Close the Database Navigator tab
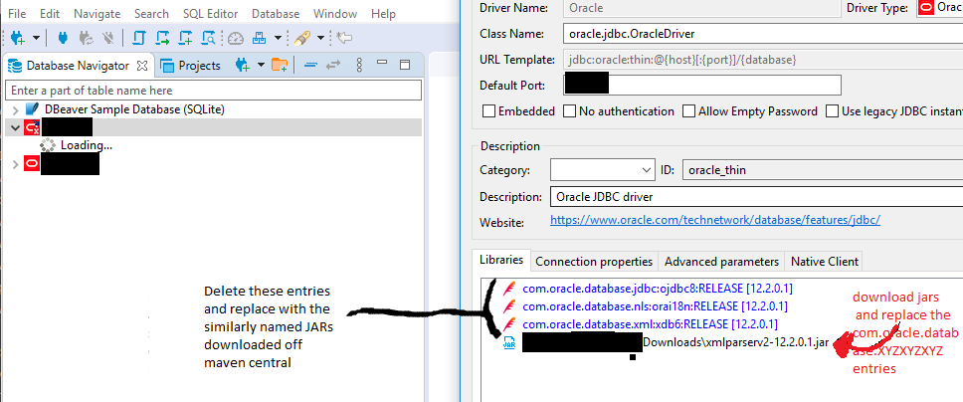Image resolution: width=963 pixels, height=402 pixels. (142, 65)
